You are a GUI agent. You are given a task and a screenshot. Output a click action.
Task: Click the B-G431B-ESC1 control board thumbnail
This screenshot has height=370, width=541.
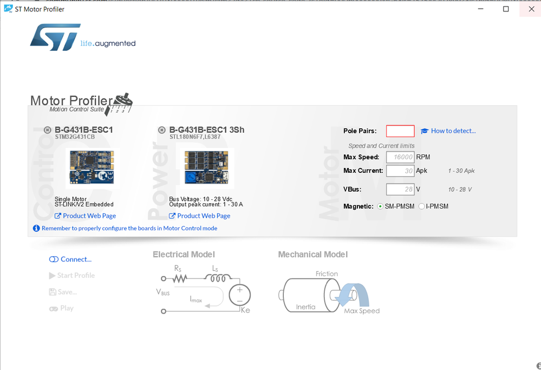(92, 168)
